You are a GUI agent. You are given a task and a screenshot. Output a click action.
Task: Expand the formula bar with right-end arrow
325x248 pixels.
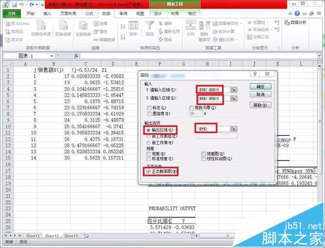point(320,55)
